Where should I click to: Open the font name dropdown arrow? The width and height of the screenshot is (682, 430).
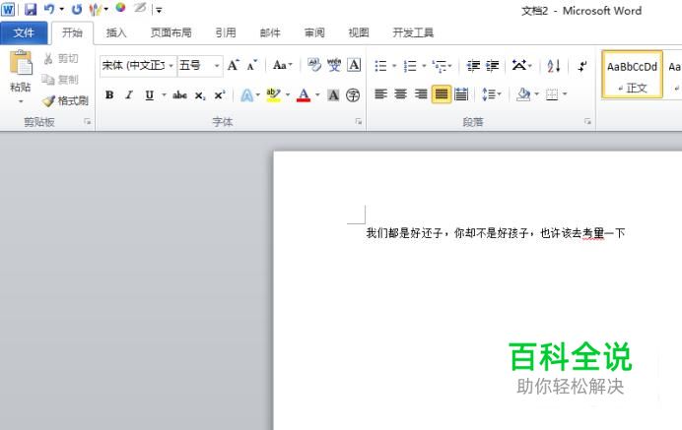click(171, 66)
